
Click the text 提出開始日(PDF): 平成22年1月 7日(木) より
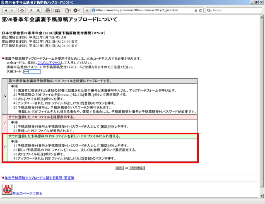[34, 37]
